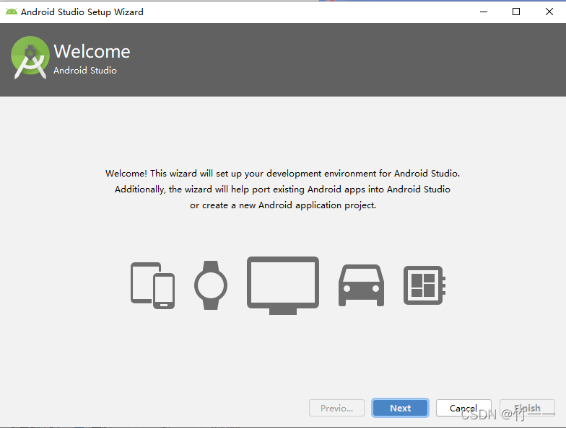
Task: Click the TV screen icon
Action: pyautogui.click(x=283, y=285)
